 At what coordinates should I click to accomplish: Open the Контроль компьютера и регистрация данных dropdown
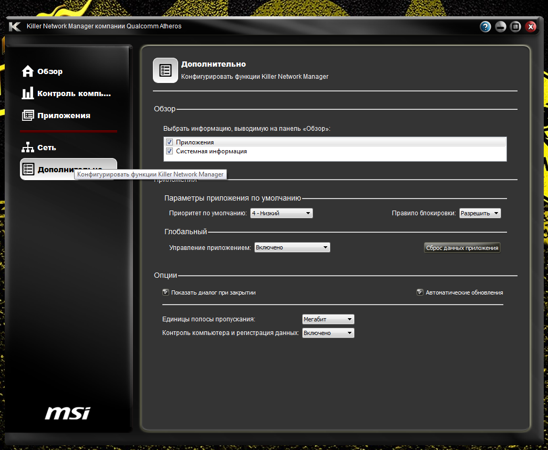(328, 333)
